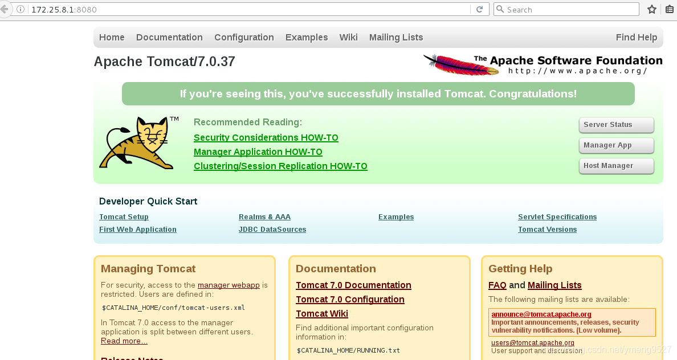
Task: Open Clustering/Session Replication HOW-TO link
Action: point(280,166)
